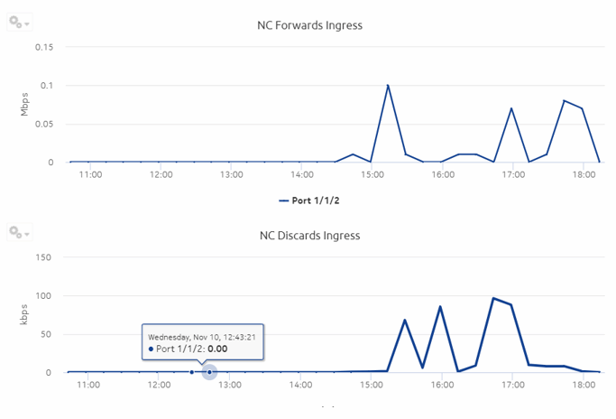This screenshot has width=616, height=419.
Task: Click the gear icon above NC Forwards Ingress
Action: (x=15, y=23)
